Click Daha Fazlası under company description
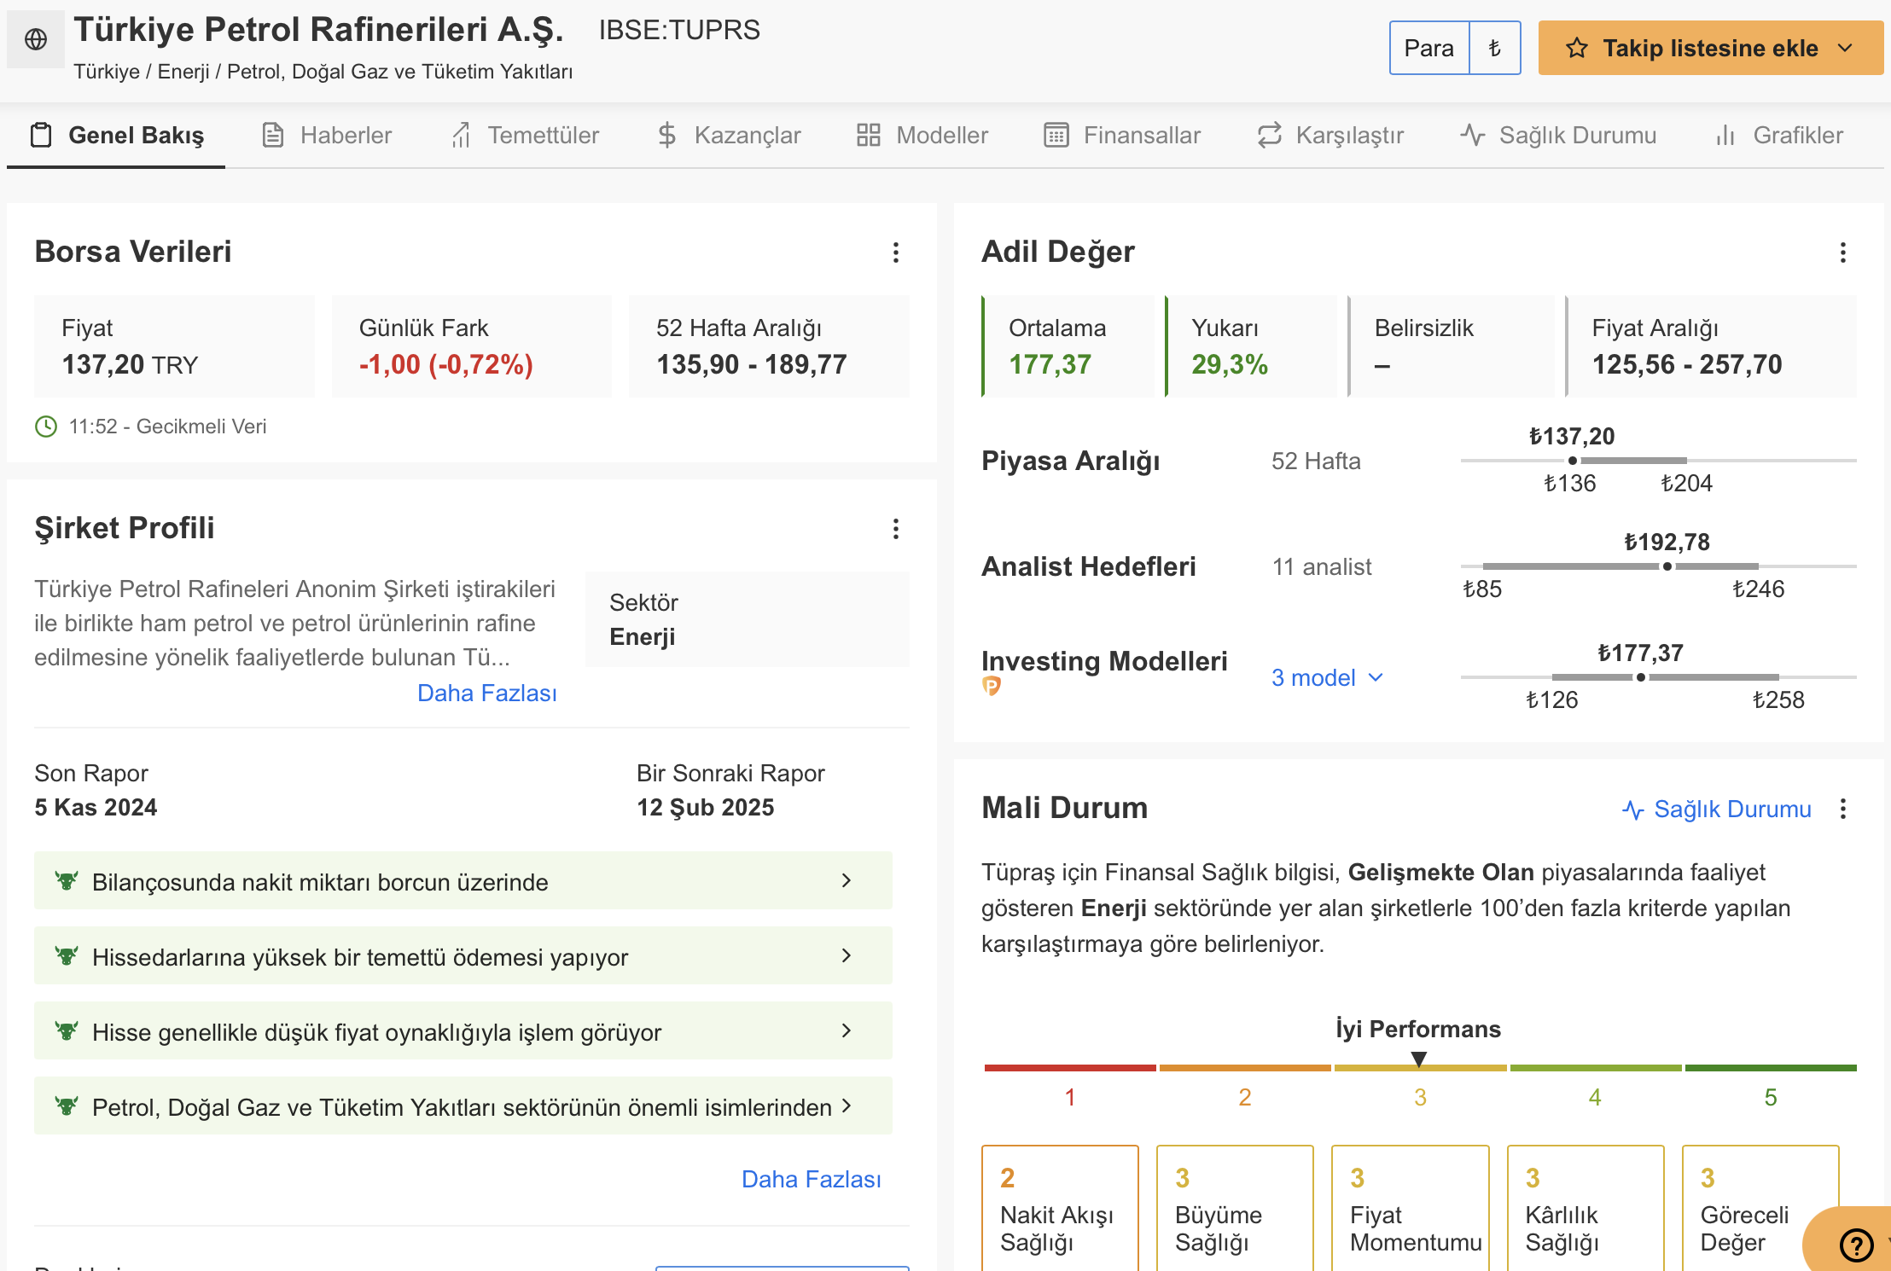The height and width of the screenshot is (1271, 1891). (x=487, y=693)
